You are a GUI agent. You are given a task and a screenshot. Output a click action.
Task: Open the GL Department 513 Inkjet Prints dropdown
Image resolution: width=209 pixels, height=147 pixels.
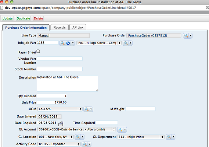click(x=140, y=137)
